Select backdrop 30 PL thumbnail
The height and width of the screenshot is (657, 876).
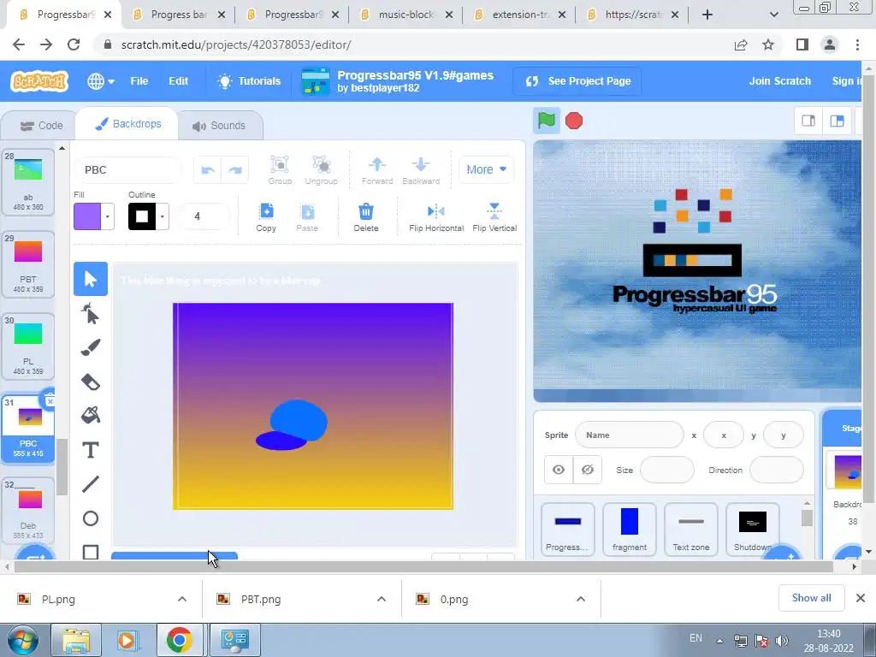[28, 346]
